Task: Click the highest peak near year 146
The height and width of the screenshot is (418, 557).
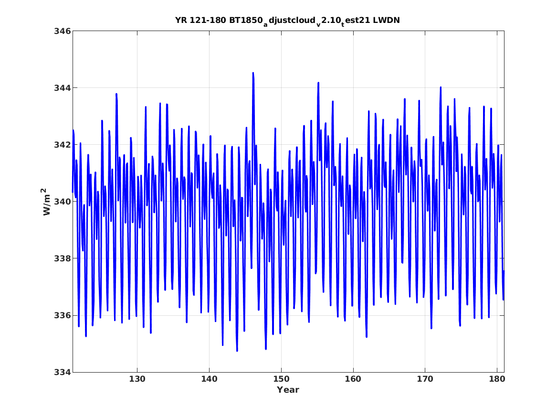Action: 253,73
